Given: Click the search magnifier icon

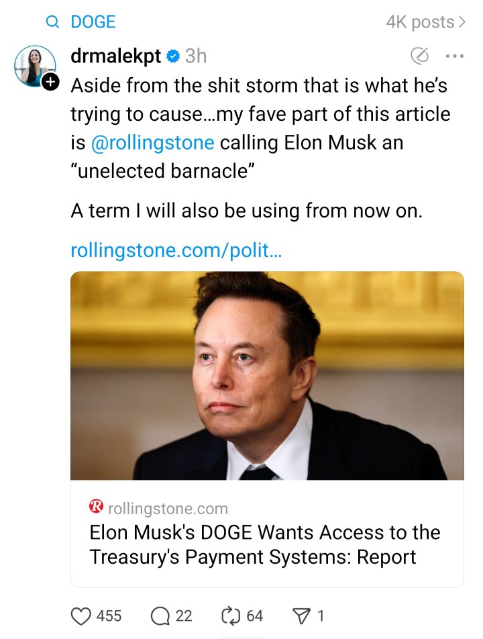Looking at the screenshot, I should click(x=52, y=22).
